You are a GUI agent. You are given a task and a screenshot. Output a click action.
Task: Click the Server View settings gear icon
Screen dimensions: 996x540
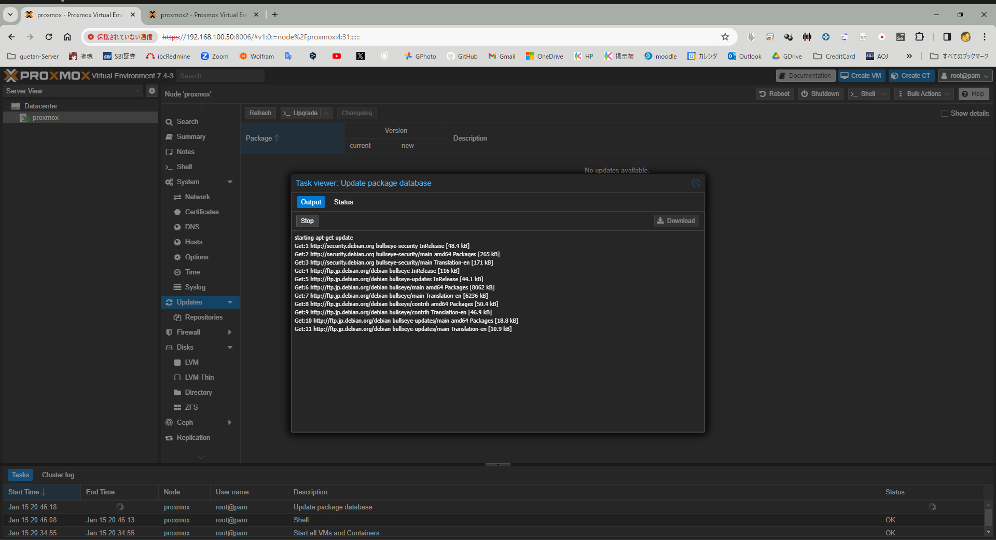[151, 91]
